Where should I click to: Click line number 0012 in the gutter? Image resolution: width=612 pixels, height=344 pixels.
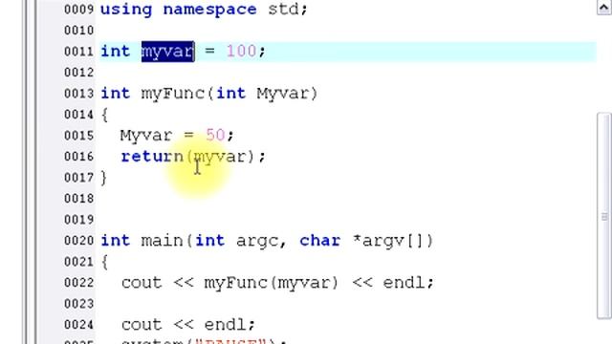[x=78, y=73]
